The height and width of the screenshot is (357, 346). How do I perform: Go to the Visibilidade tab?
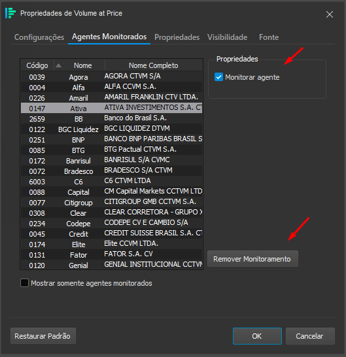point(228,37)
